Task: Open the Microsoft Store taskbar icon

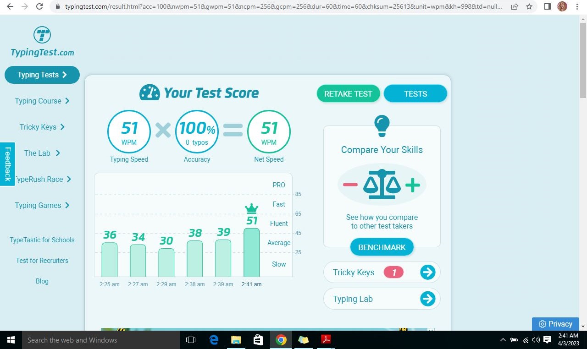Action: 259,340
